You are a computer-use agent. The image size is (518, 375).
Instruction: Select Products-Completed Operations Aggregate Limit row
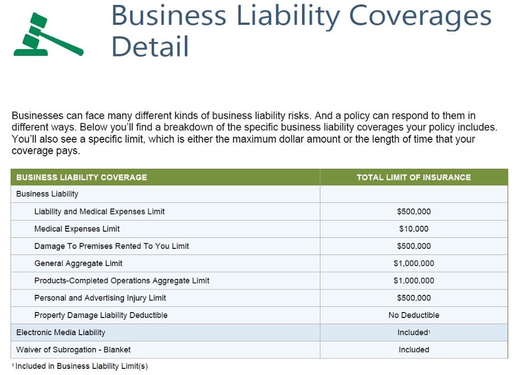(122, 280)
